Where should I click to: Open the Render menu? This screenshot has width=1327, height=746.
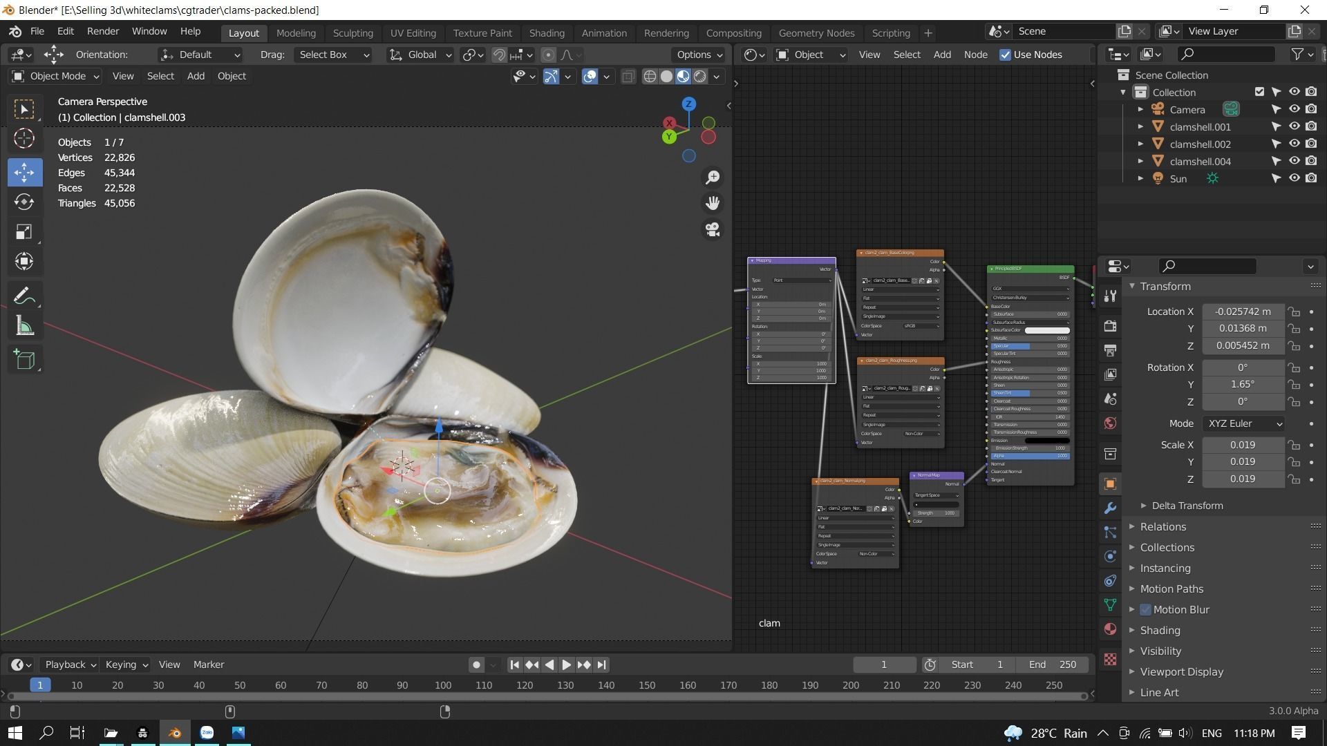pyautogui.click(x=103, y=32)
